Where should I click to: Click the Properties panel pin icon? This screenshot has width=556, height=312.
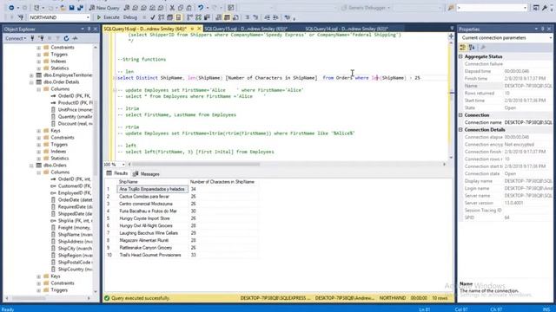[x=542, y=29]
